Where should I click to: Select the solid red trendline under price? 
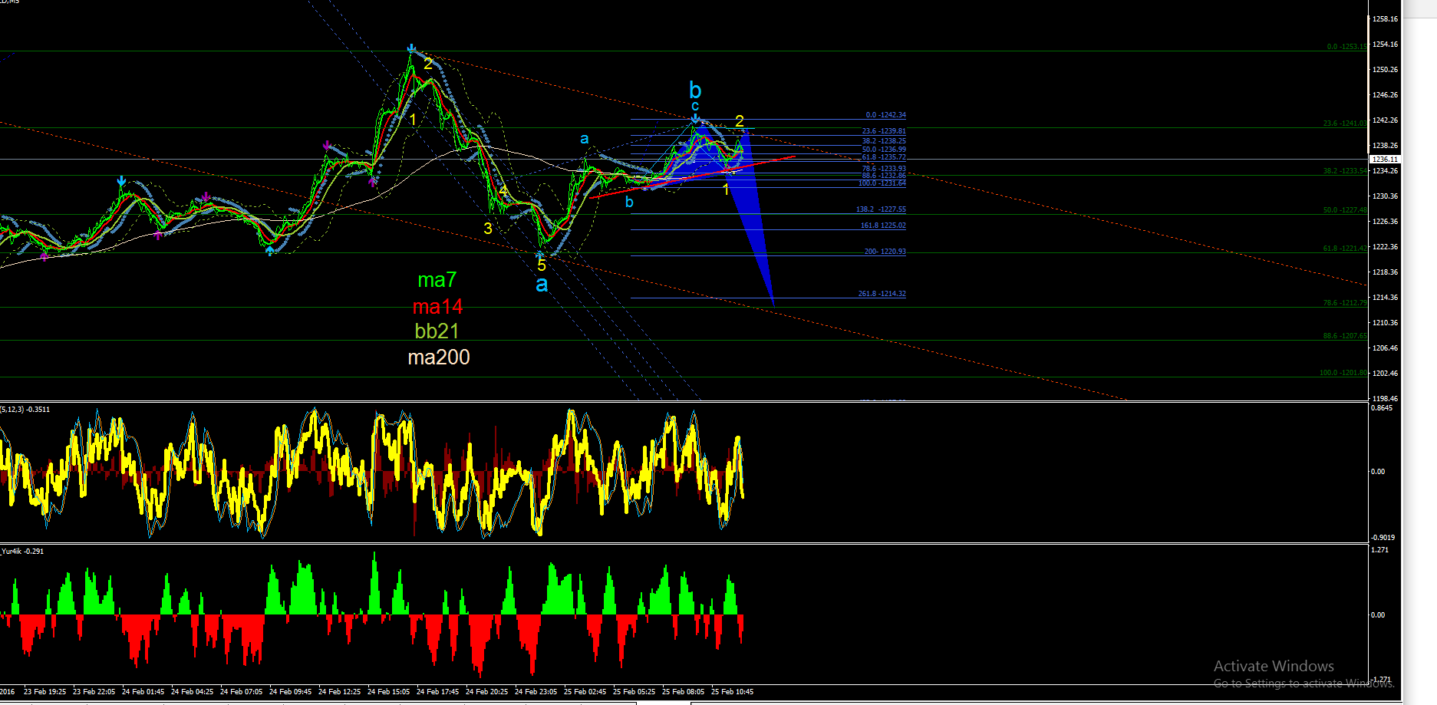(692, 177)
